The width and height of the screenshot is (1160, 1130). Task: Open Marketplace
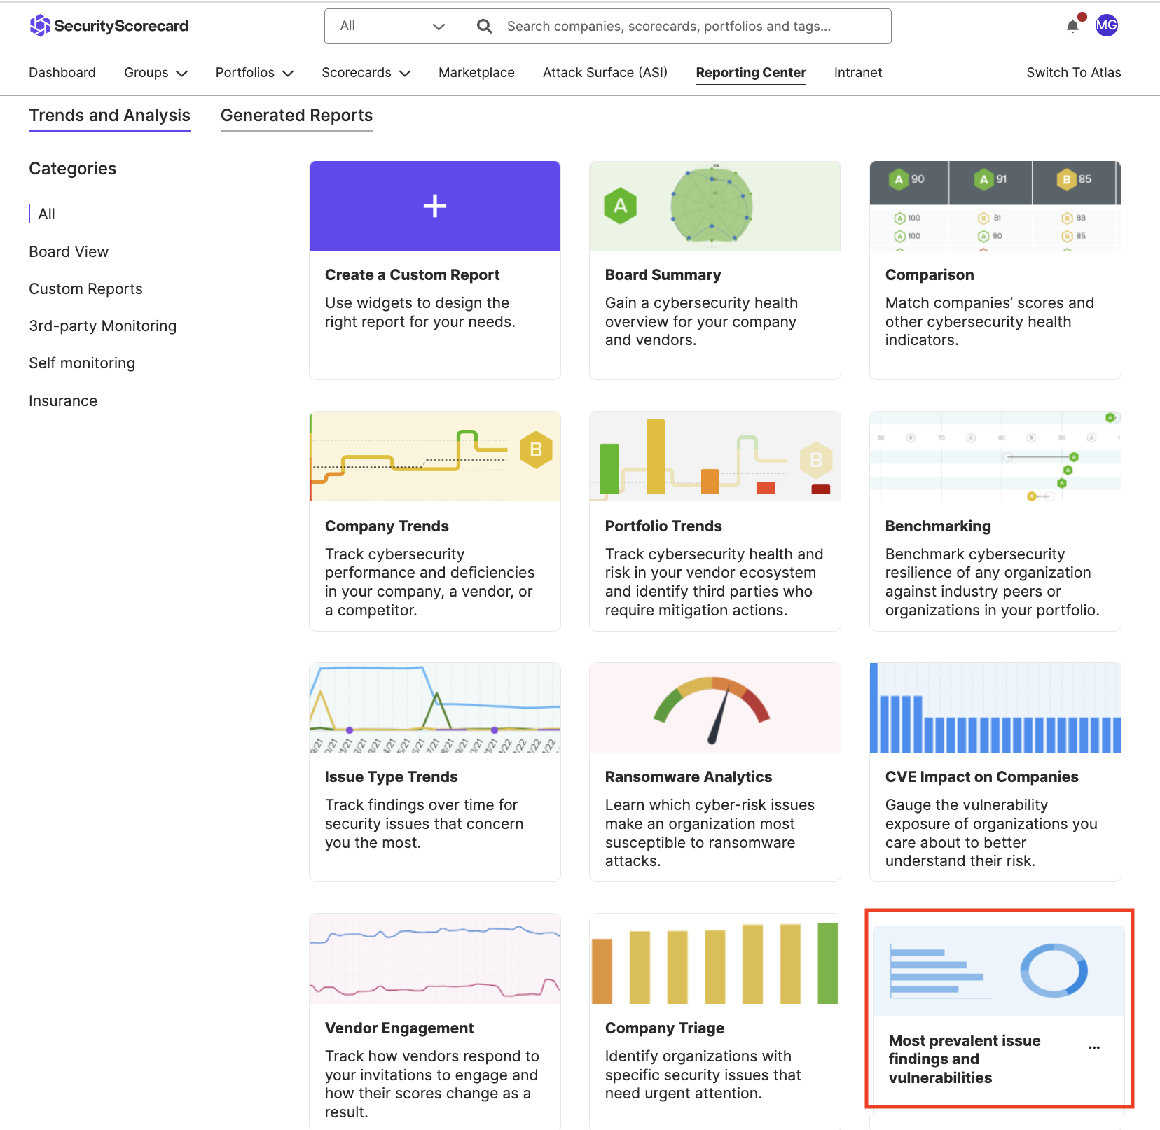tap(476, 73)
